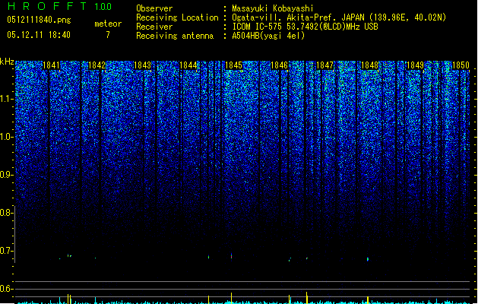Click the 1846 time marker
This screenshot has width=478, height=304.
point(279,65)
